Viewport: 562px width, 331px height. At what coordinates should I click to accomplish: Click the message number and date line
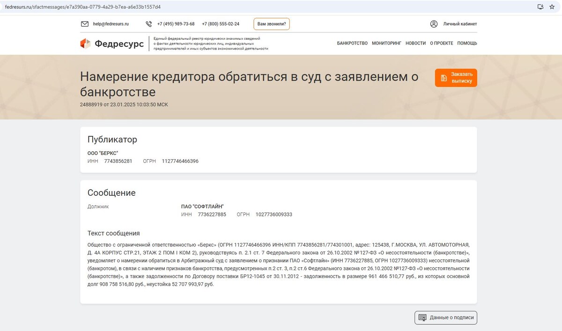pos(124,104)
